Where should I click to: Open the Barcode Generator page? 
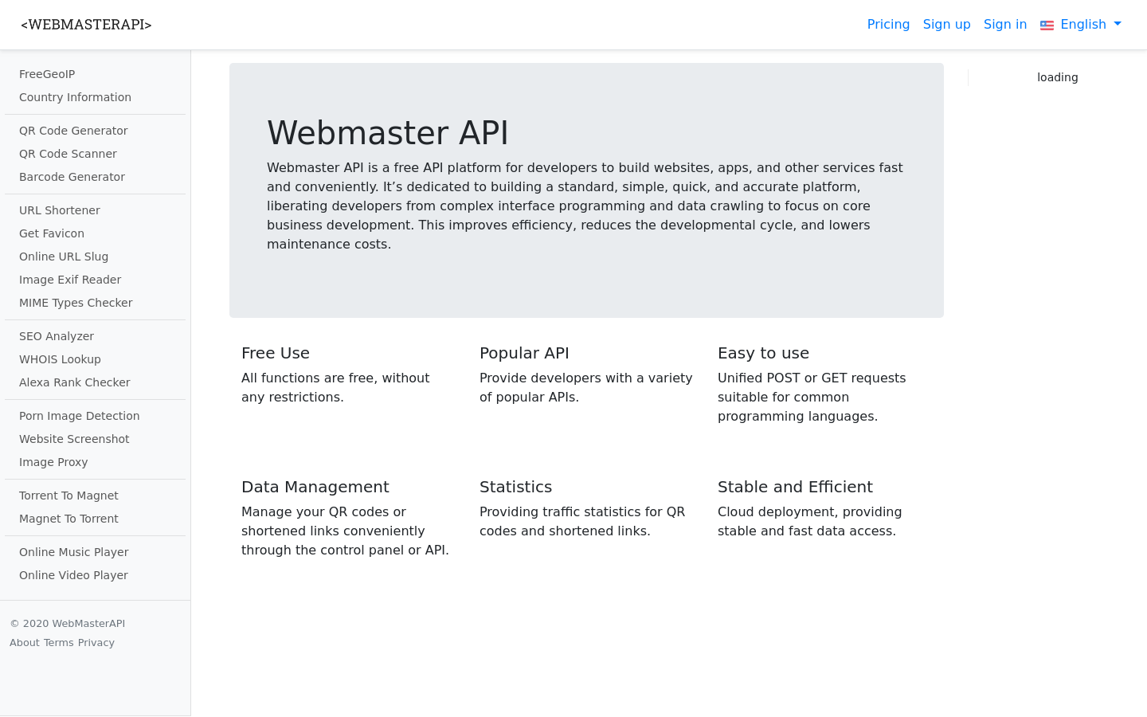click(x=72, y=177)
